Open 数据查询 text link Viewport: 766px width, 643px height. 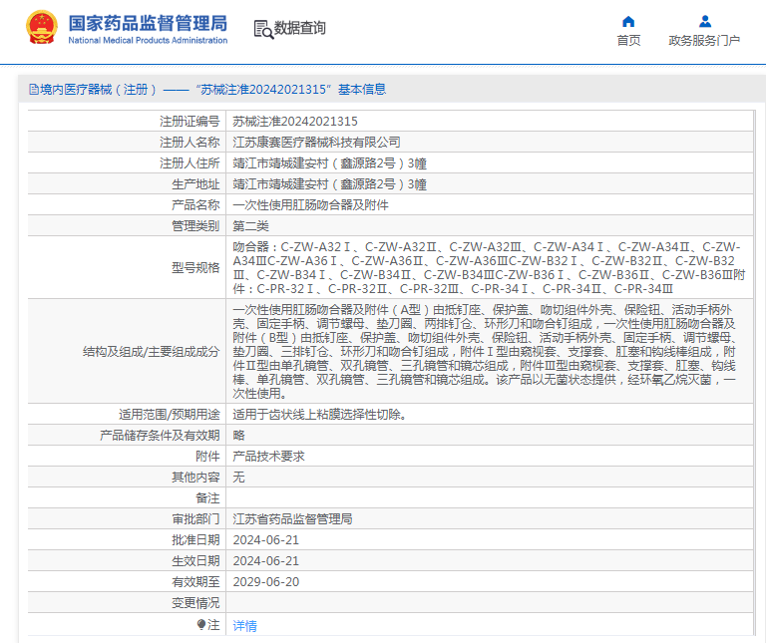click(x=299, y=28)
